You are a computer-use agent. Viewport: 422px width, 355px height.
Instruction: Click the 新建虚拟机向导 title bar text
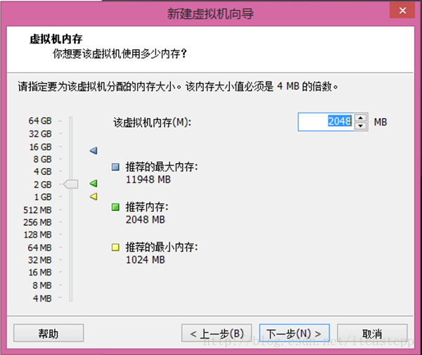pos(210,13)
